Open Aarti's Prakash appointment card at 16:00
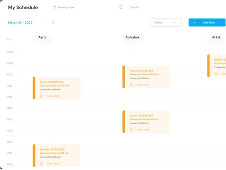The height and width of the screenshot is (170, 226). coord(56,155)
